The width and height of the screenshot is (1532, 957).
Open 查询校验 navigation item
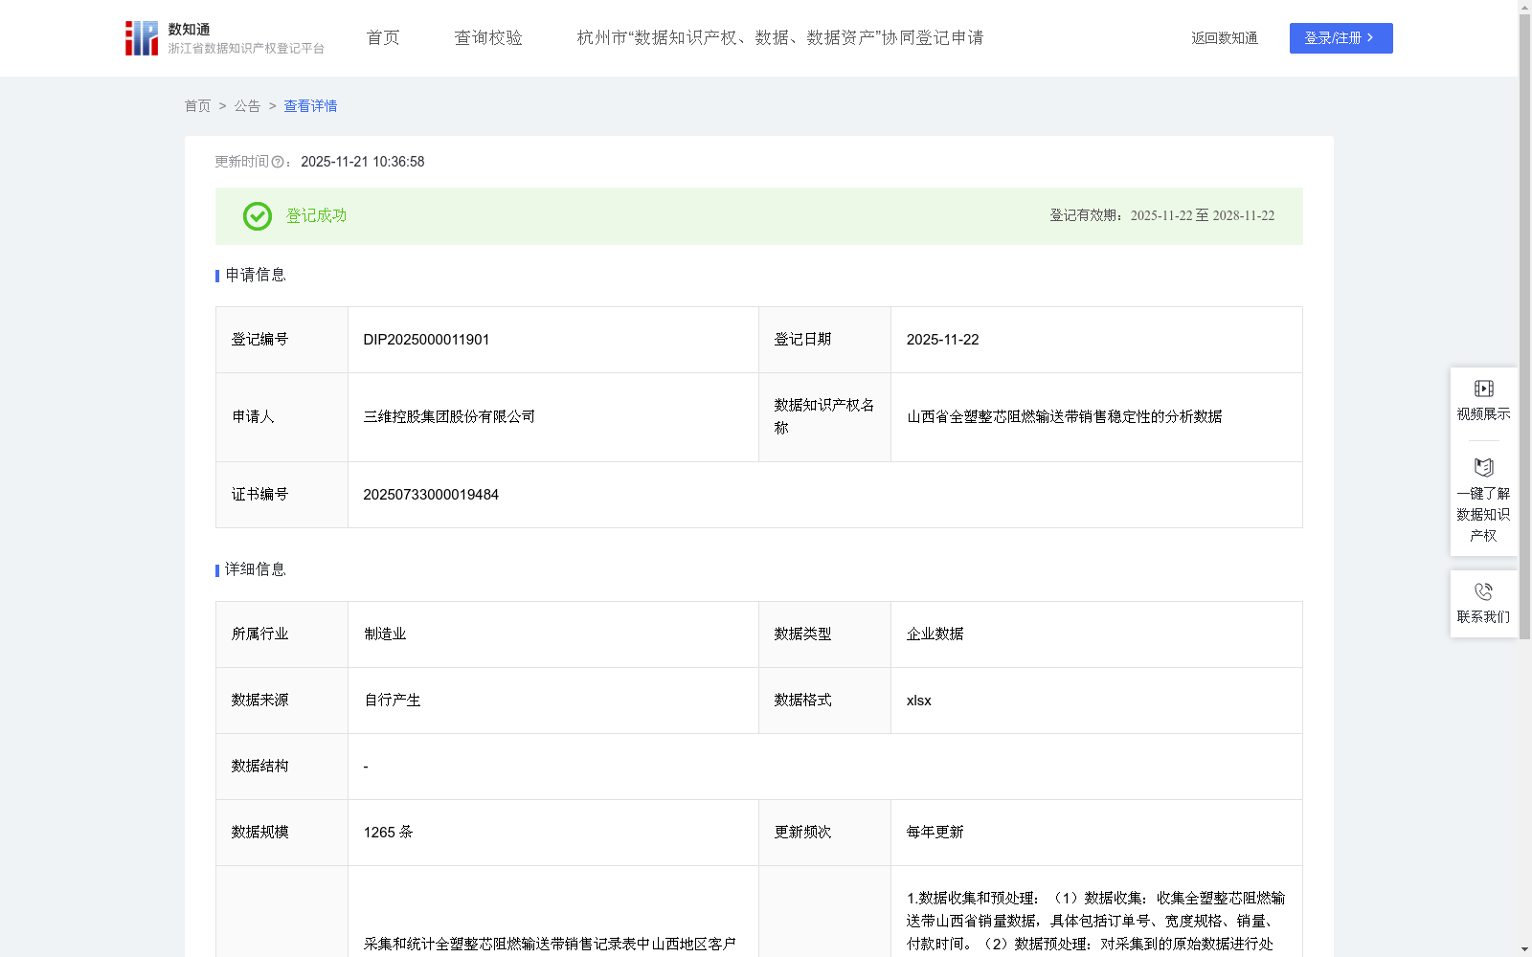point(488,38)
